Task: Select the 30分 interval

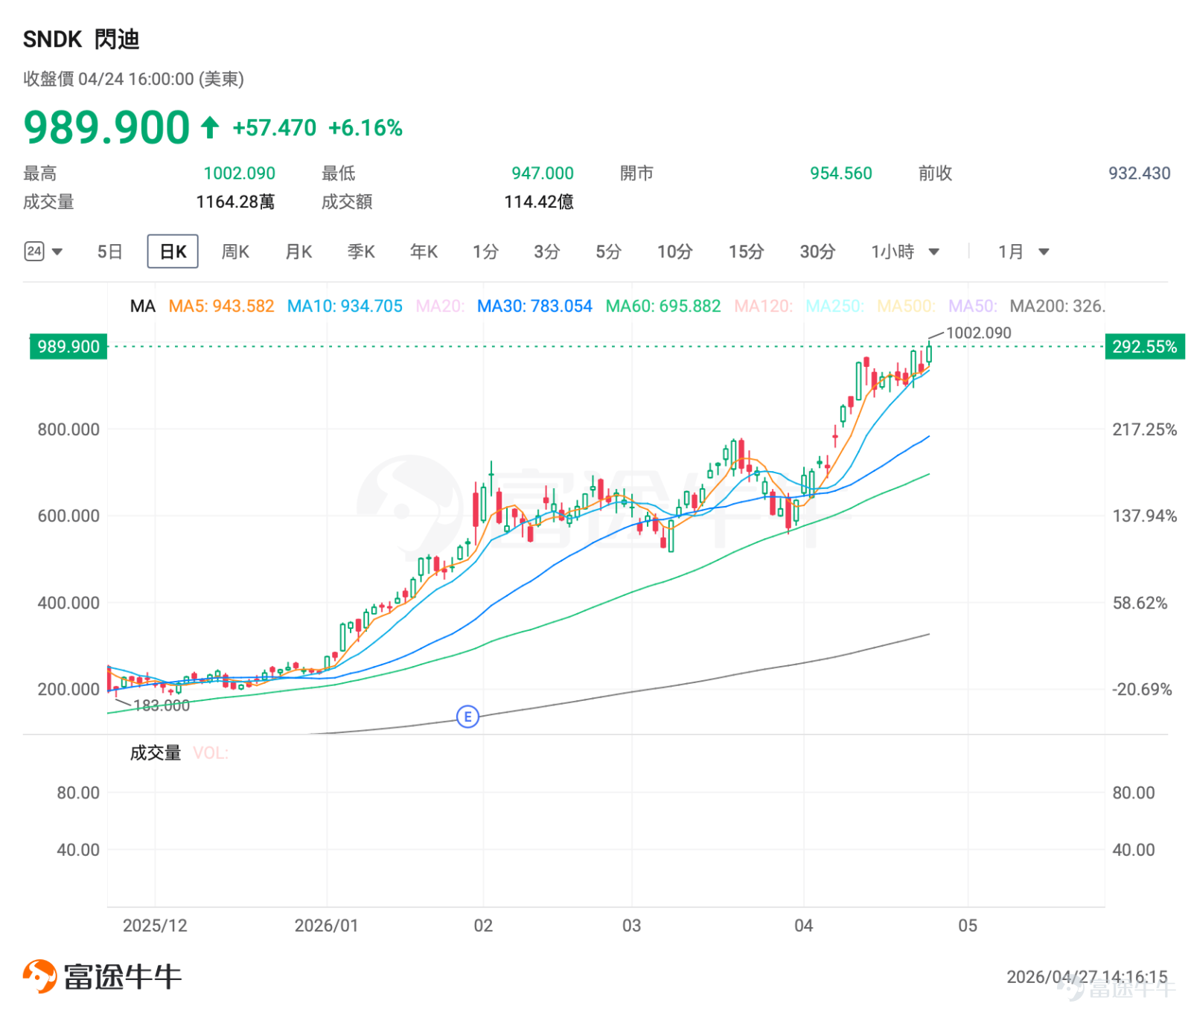Action: coord(817,252)
